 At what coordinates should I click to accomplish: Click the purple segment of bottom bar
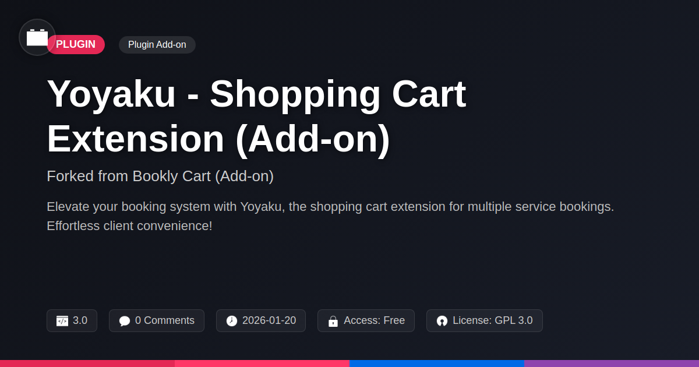[x=612, y=364]
